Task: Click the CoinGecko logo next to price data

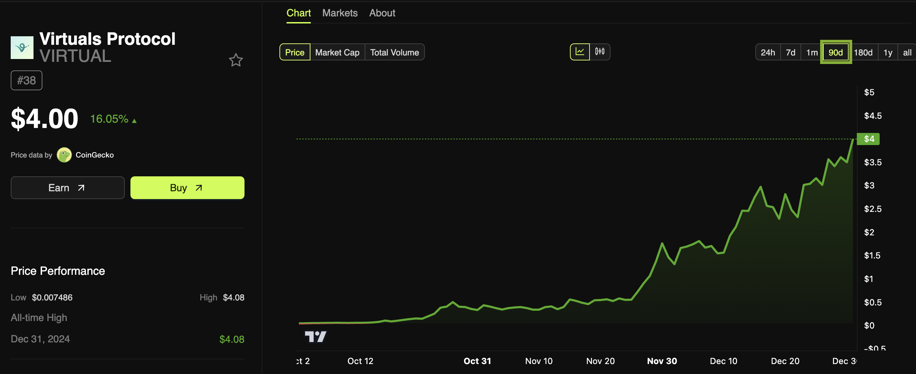Action: [64, 155]
